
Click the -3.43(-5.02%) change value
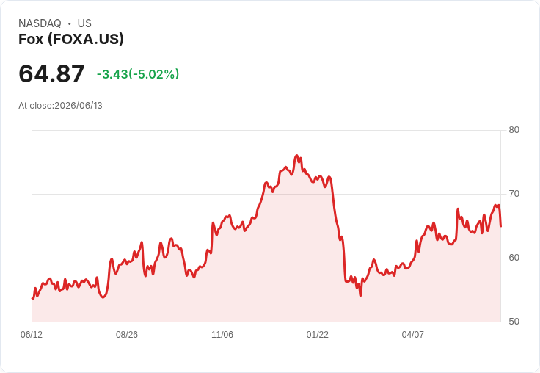pyautogui.click(x=138, y=74)
